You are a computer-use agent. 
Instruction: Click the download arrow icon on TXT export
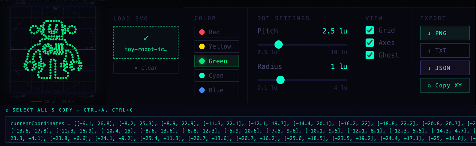point(429,51)
